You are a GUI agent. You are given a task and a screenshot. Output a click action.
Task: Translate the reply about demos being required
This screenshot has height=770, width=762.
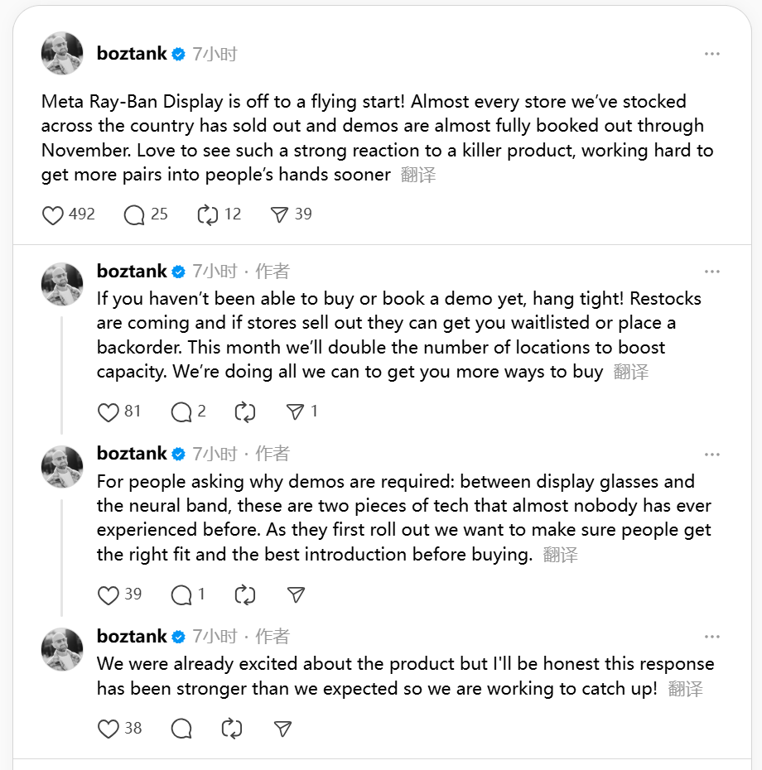tap(561, 555)
